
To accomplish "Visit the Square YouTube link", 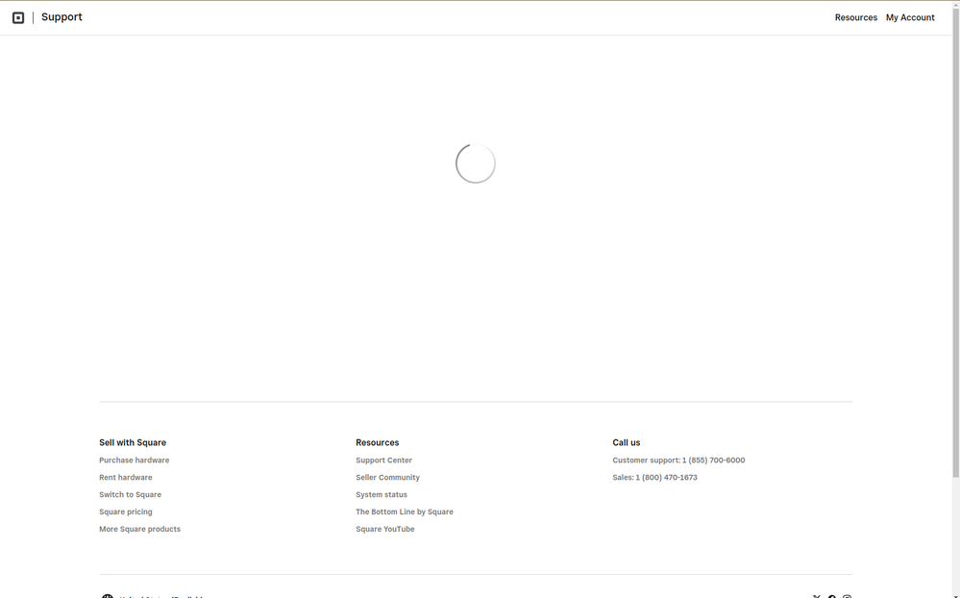I will click(384, 530).
